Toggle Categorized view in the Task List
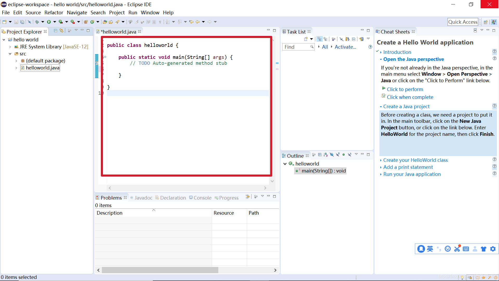The image size is (499, 281). point(320,39)
